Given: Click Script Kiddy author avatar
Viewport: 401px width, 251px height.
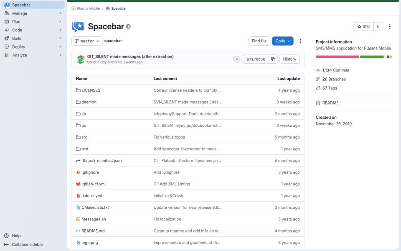Looking at the screenshot, I should pyautogui.click(x=81, y=59).
